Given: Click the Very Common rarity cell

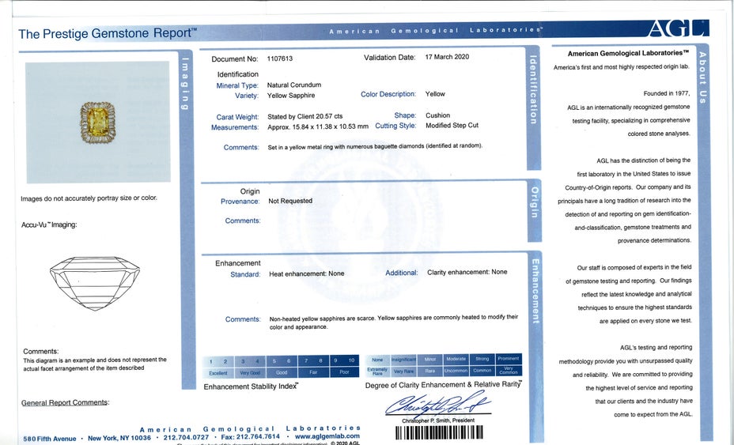Looking at the screenshot, I should click(x=509, y=371).
